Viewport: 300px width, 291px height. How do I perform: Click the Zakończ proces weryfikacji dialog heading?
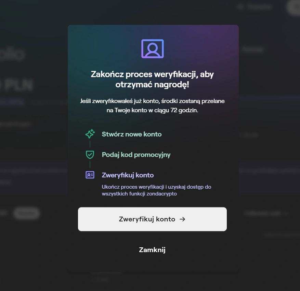152,79
